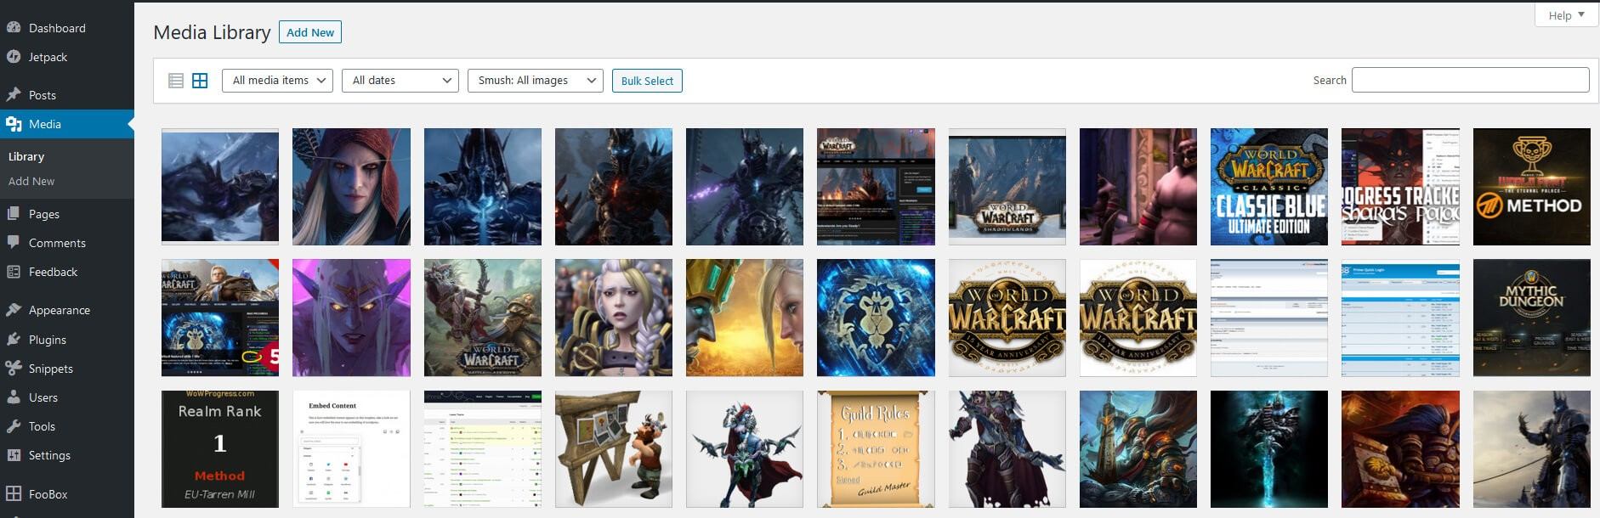Click the Dashboard gauge icon
Screen dimensions: 1600x518
(x=14, y=27)
